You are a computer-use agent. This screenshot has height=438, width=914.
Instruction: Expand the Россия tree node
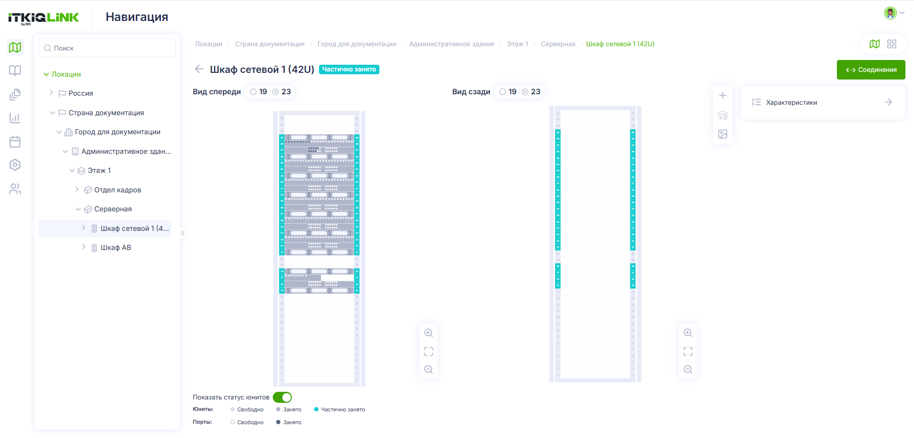[x=51, y=93]
